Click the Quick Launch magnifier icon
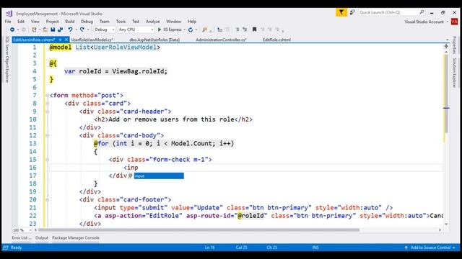The image size is (462, 259). pyautogui.click(x=422, y=12)
